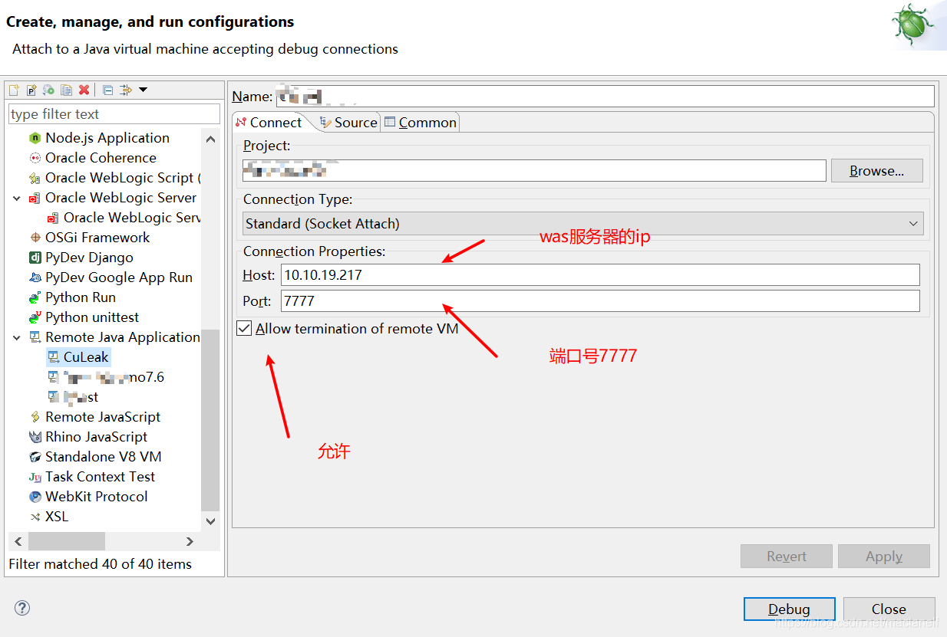Click the Host field showing 10.10.19.217
Screen dimensions: 947x637
pos(600,275)
